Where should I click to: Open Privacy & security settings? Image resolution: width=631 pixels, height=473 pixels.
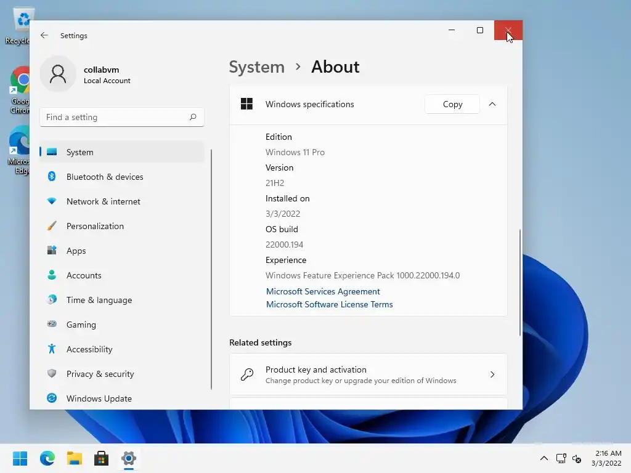click(x=122, y=374)
